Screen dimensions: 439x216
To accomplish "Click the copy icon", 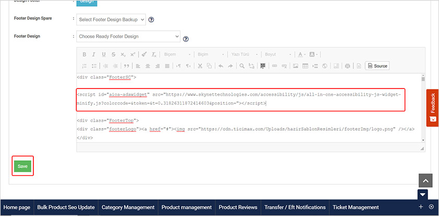I will tap(209, 66).
